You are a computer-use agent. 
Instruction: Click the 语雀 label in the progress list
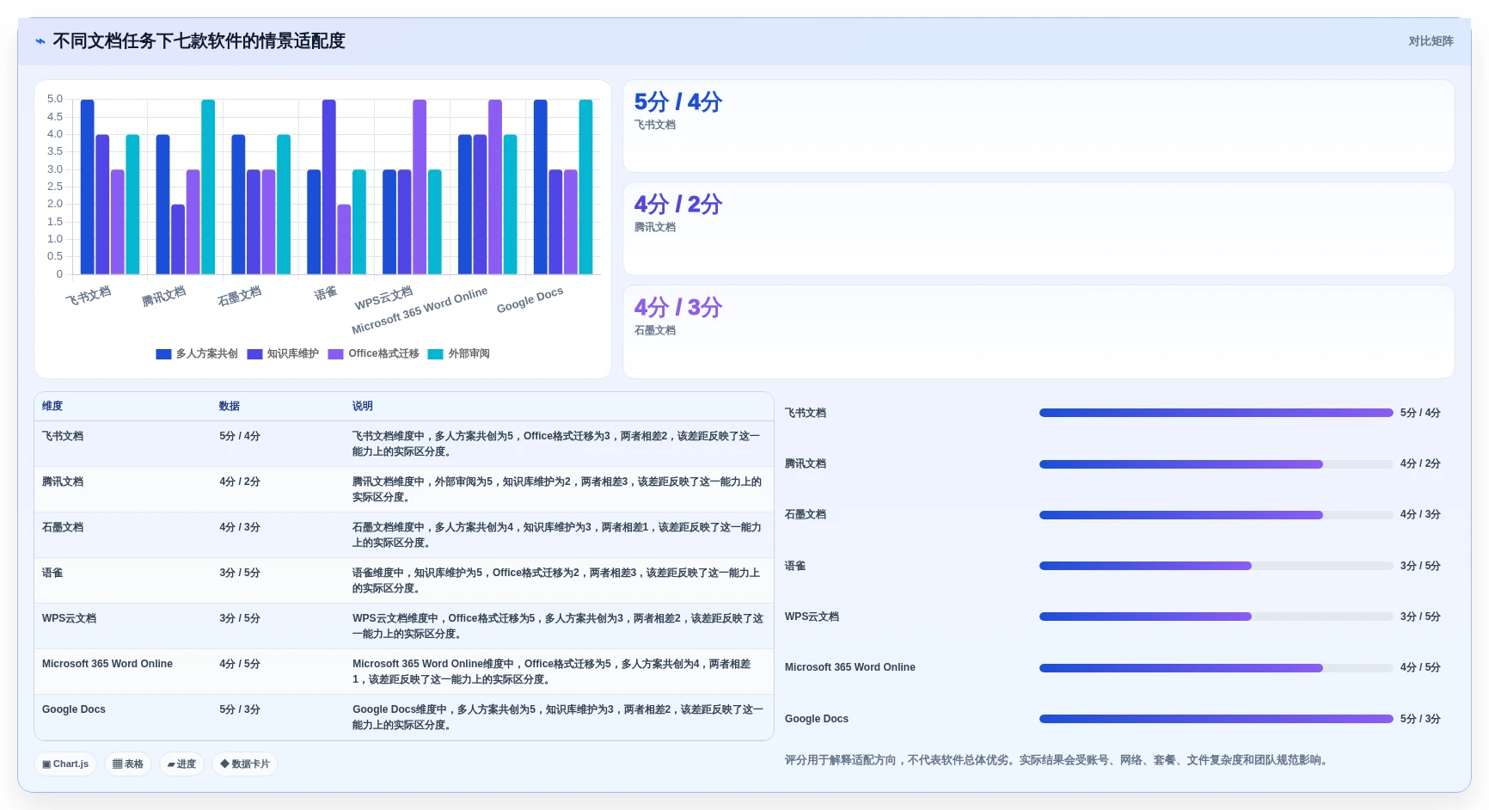tap(795, 566)
